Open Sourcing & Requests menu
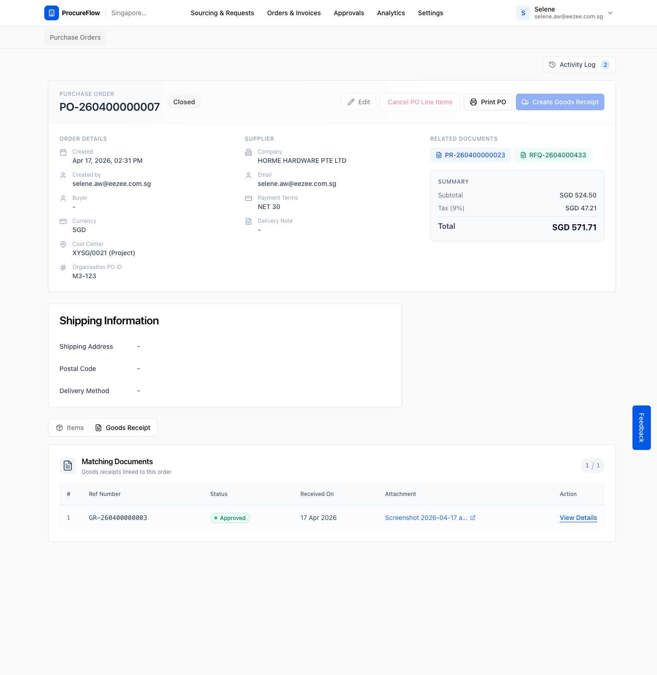Screen dimensions: 657x675 click(222, 13)
